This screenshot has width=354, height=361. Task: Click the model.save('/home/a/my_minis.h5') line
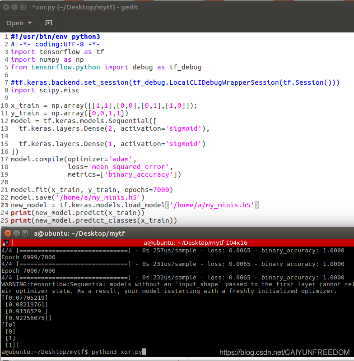pyautogui.click(x=78, y=197)
